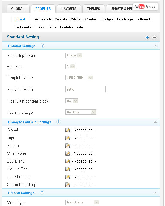Image resolution: width=165 pixels, height=206 pixels.
Task: Click the Specified width input field
Action: point(85,89)
